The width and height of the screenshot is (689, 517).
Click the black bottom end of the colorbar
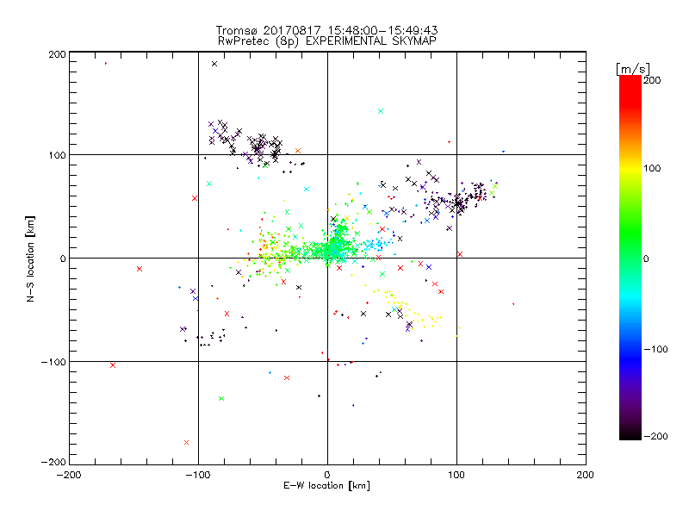click(x=630, y=434)
